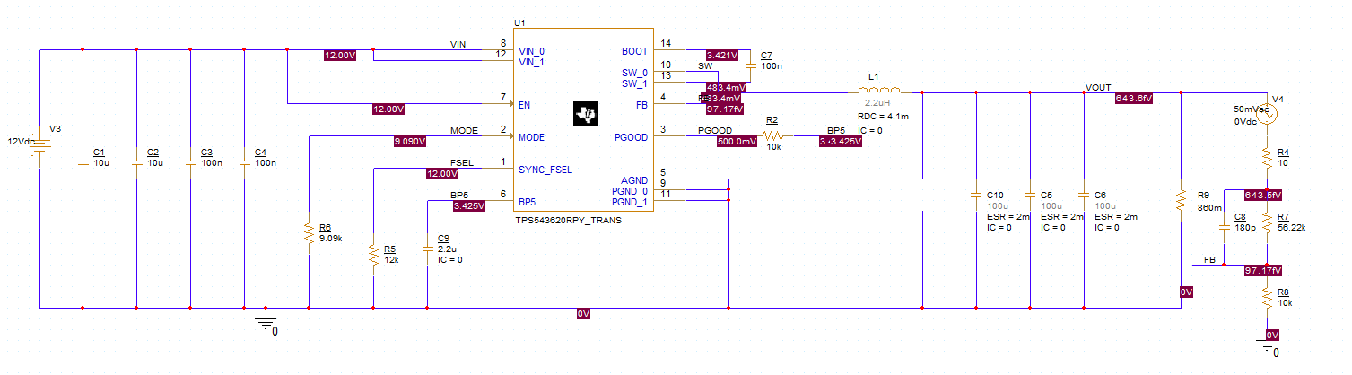Select output capacitor C10 symbol

coord(976,196)
